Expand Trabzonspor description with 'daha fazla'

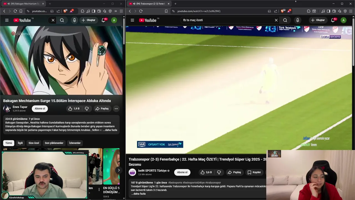138,194
